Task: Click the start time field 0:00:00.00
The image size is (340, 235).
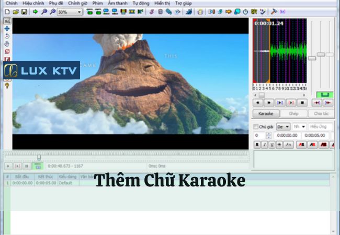Action: [287, 135]
